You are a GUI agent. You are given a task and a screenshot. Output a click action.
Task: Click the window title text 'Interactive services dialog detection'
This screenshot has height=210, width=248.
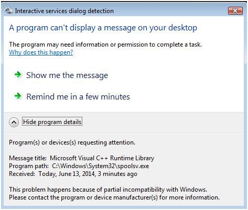click(64, 11)
